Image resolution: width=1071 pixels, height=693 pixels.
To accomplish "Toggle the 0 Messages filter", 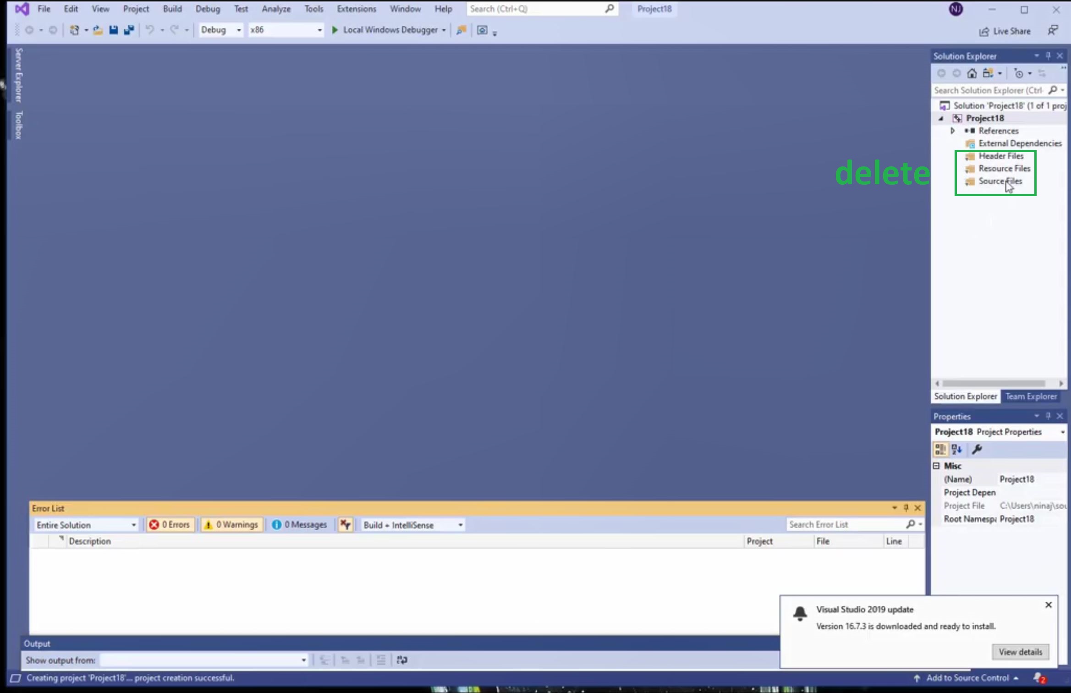I will click(x=299, y=525).
